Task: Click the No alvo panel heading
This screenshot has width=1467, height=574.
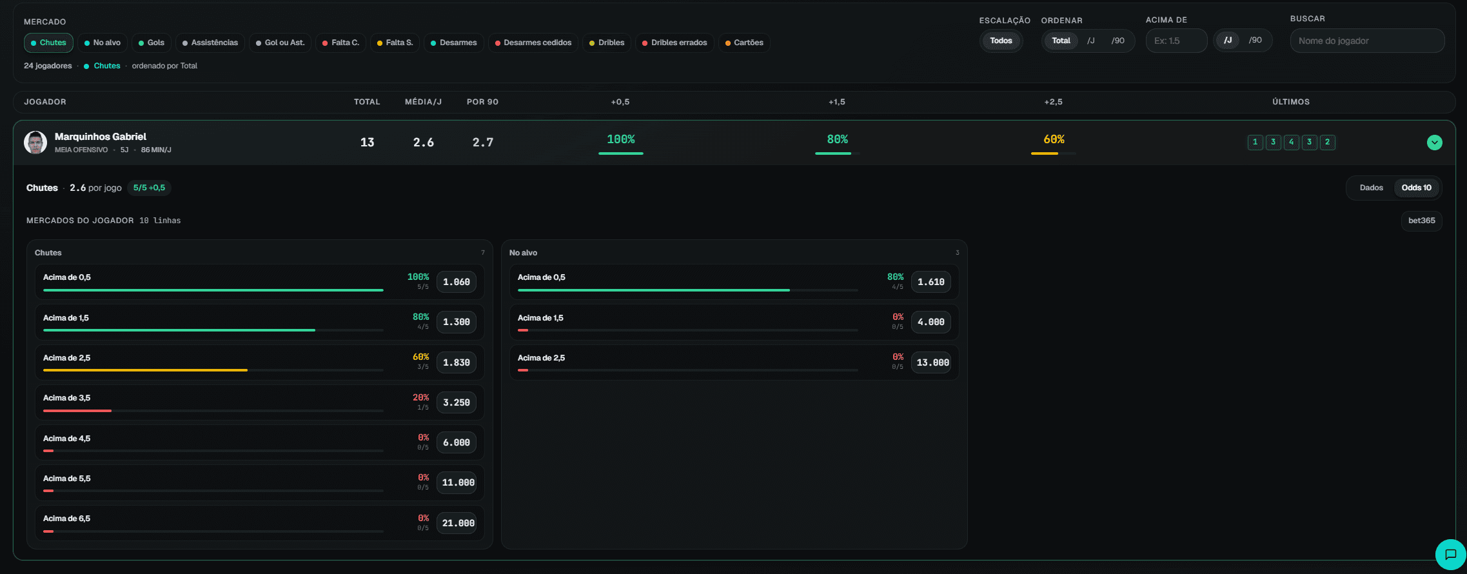Action: (523, 253)
